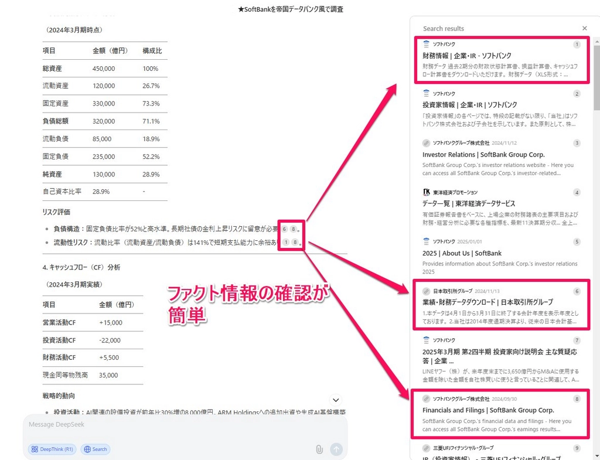600x460 pixels.
Task: Click number badge 9 in search results
Action: [577, 448]
